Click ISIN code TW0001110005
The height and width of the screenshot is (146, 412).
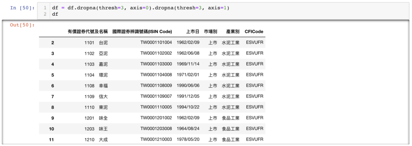[x=156, y=107]
